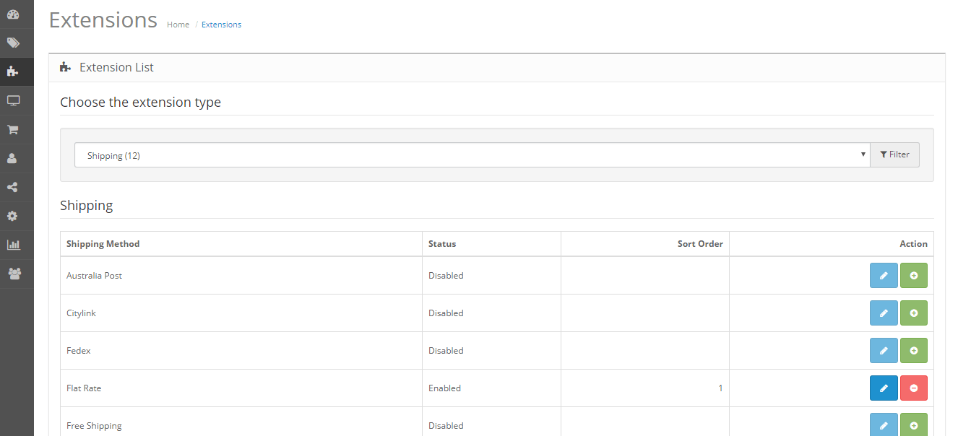Image resolution: width=958 pixels, height=436 pixels.
Task: Open the Dashboard via the gauge icon
Action: [13, 13]
